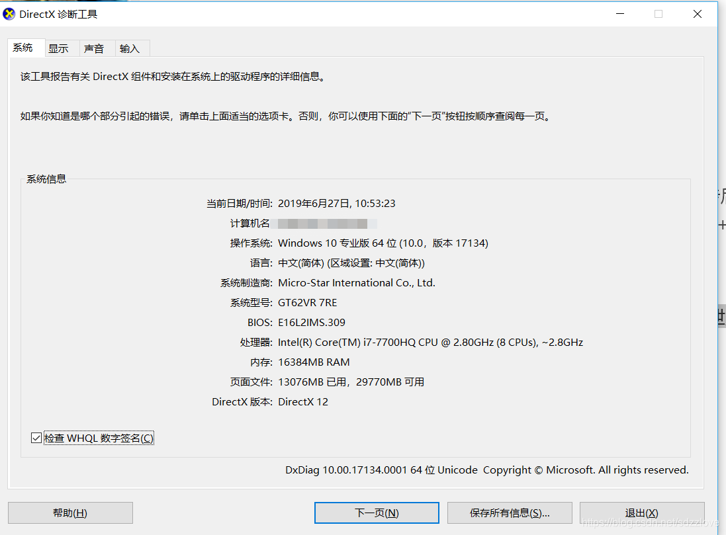
Task: Go to next page with 下一页(N)
Action: 377,513
